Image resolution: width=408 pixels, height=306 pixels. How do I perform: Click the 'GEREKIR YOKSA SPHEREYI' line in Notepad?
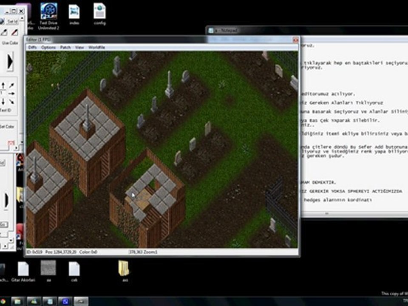(352, 191)
